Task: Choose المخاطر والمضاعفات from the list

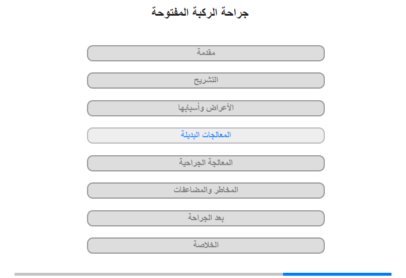Action: [x=205, y=191]
